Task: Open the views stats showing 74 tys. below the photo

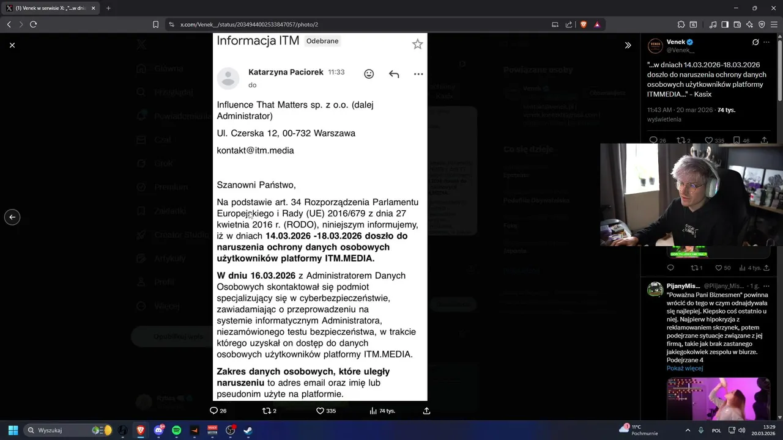Action: click(382, 411)
